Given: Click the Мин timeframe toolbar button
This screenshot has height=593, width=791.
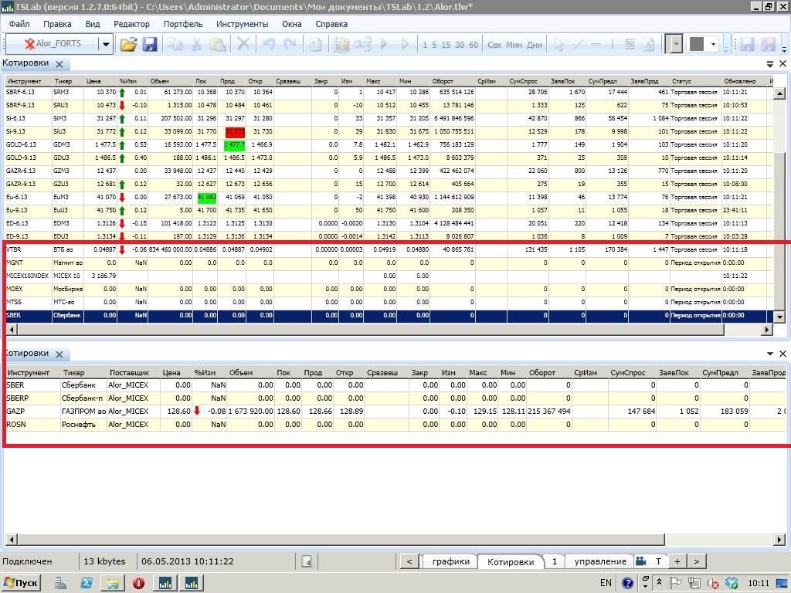Looking at the screenshot, I should coord(514,45).
